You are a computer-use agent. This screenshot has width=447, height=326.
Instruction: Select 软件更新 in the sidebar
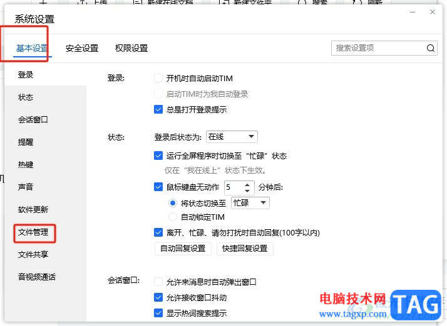33,210
